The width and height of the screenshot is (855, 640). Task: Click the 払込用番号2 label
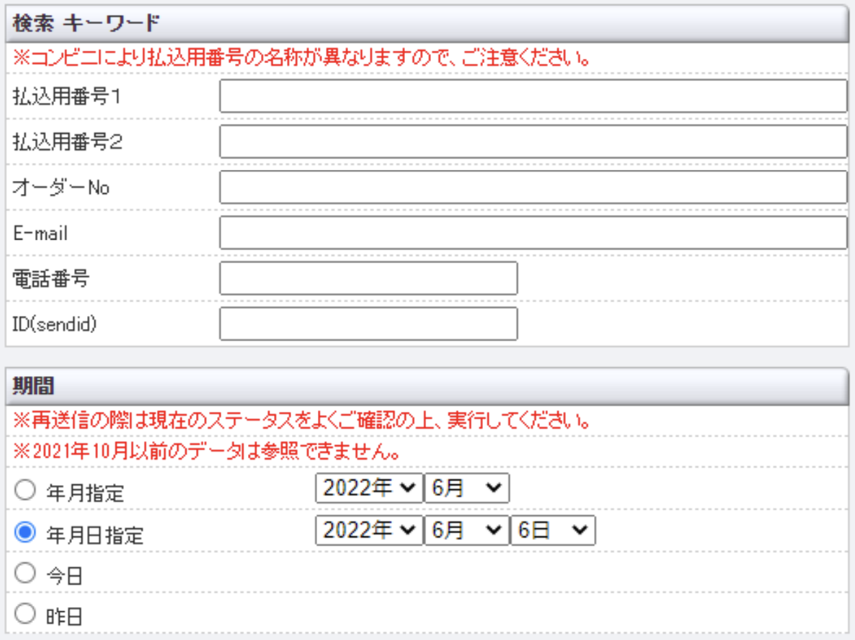67,142
